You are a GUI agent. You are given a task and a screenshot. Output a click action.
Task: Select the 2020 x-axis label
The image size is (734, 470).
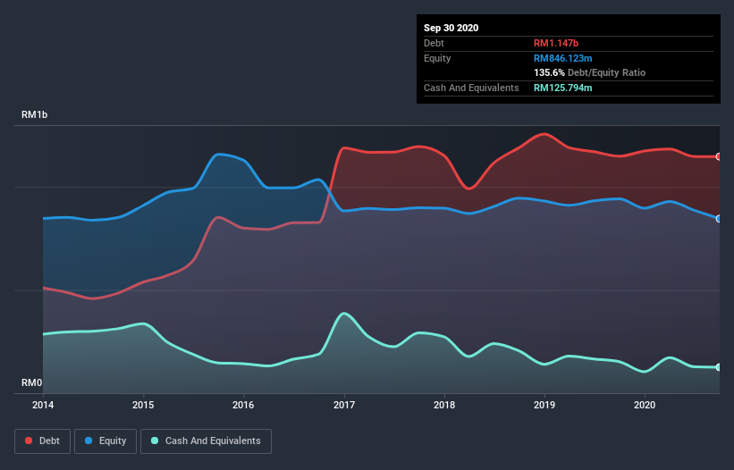tap(645, 405)
